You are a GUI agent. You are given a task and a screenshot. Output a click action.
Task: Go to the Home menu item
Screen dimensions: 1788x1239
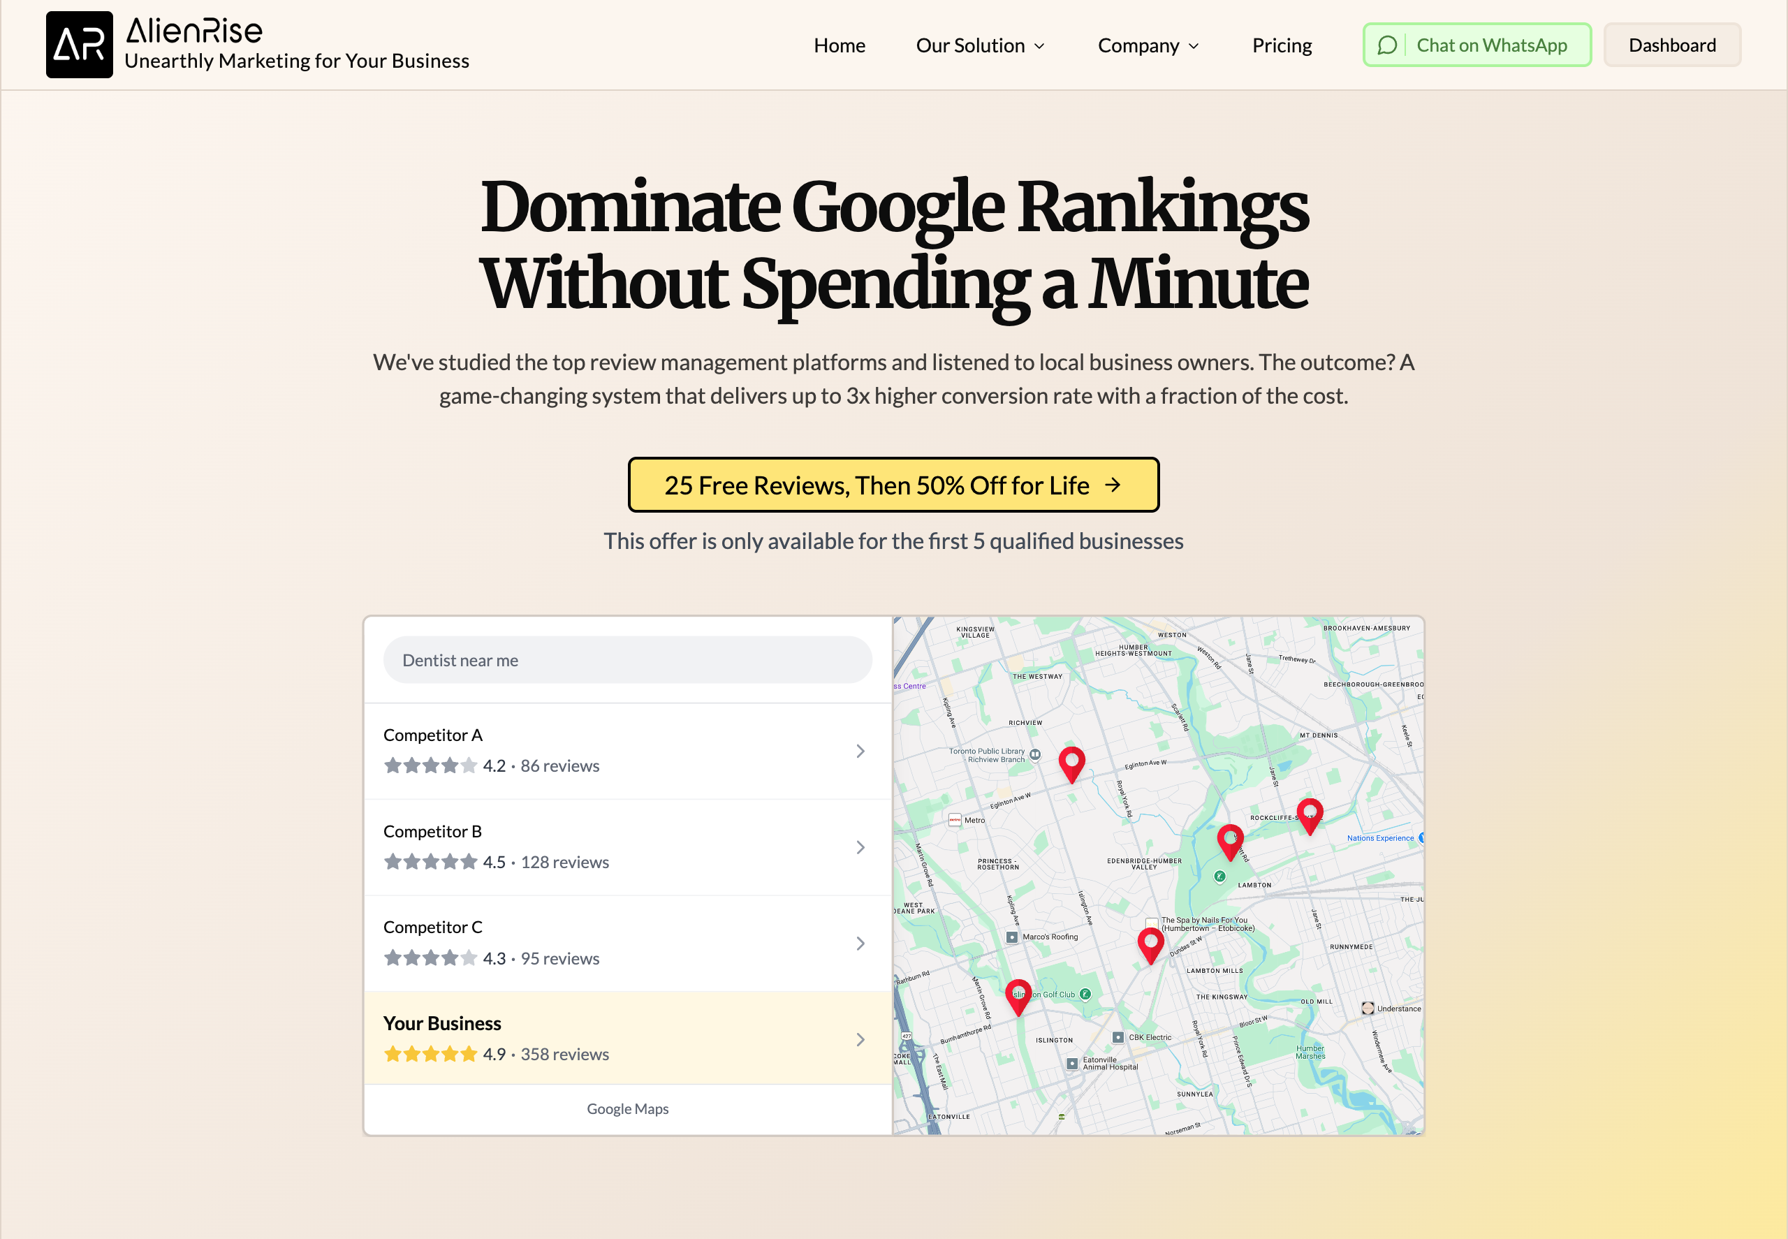pyautogui.click(x=840, y=46)
